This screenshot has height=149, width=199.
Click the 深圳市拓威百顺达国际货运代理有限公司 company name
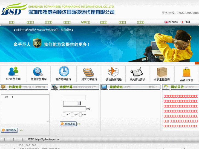[71, 12]
